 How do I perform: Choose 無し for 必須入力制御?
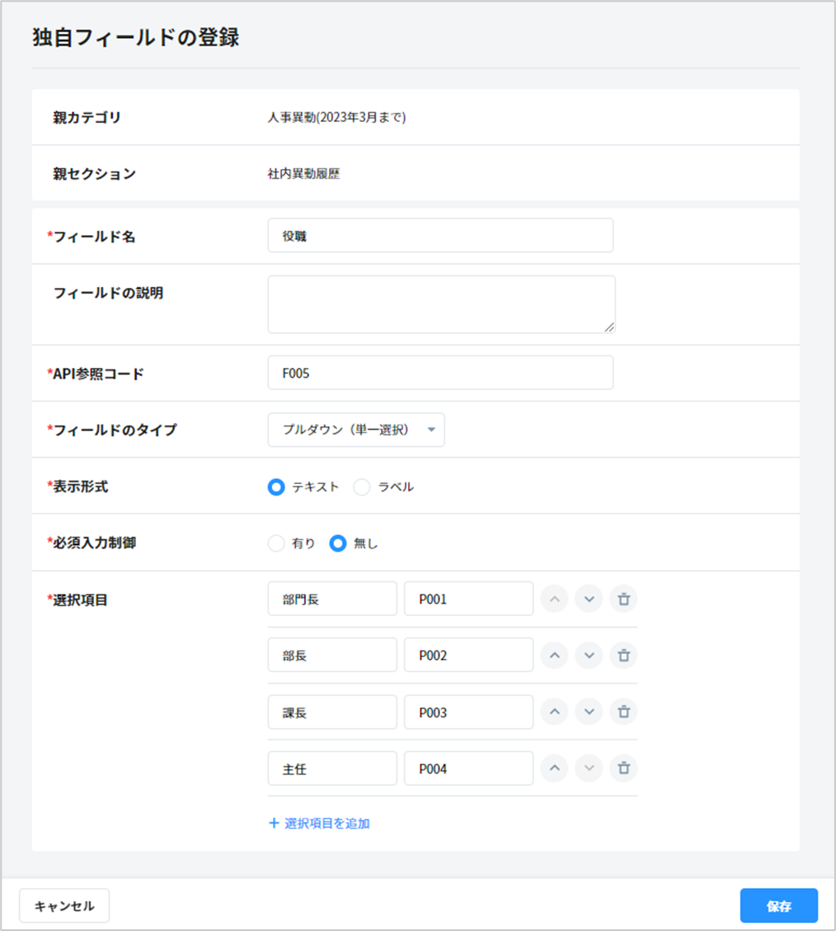[337, 543]
